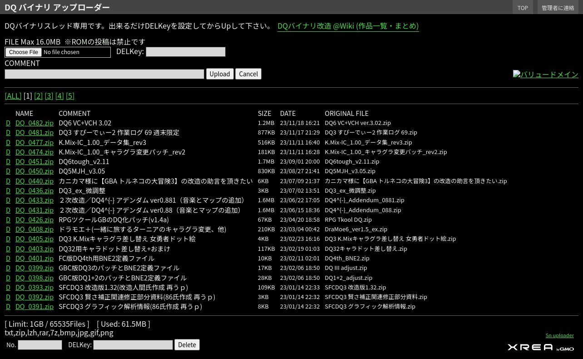Click the XREA by GMO logo
This screenshot has height=359, width=583.
[x=541, y=348]
